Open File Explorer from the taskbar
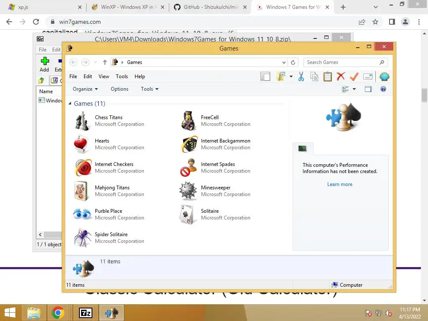Image resolution: width=428 pixels, height=321 pixels. pos(34,313)
